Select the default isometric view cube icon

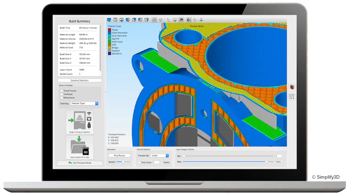click(109, 20)
